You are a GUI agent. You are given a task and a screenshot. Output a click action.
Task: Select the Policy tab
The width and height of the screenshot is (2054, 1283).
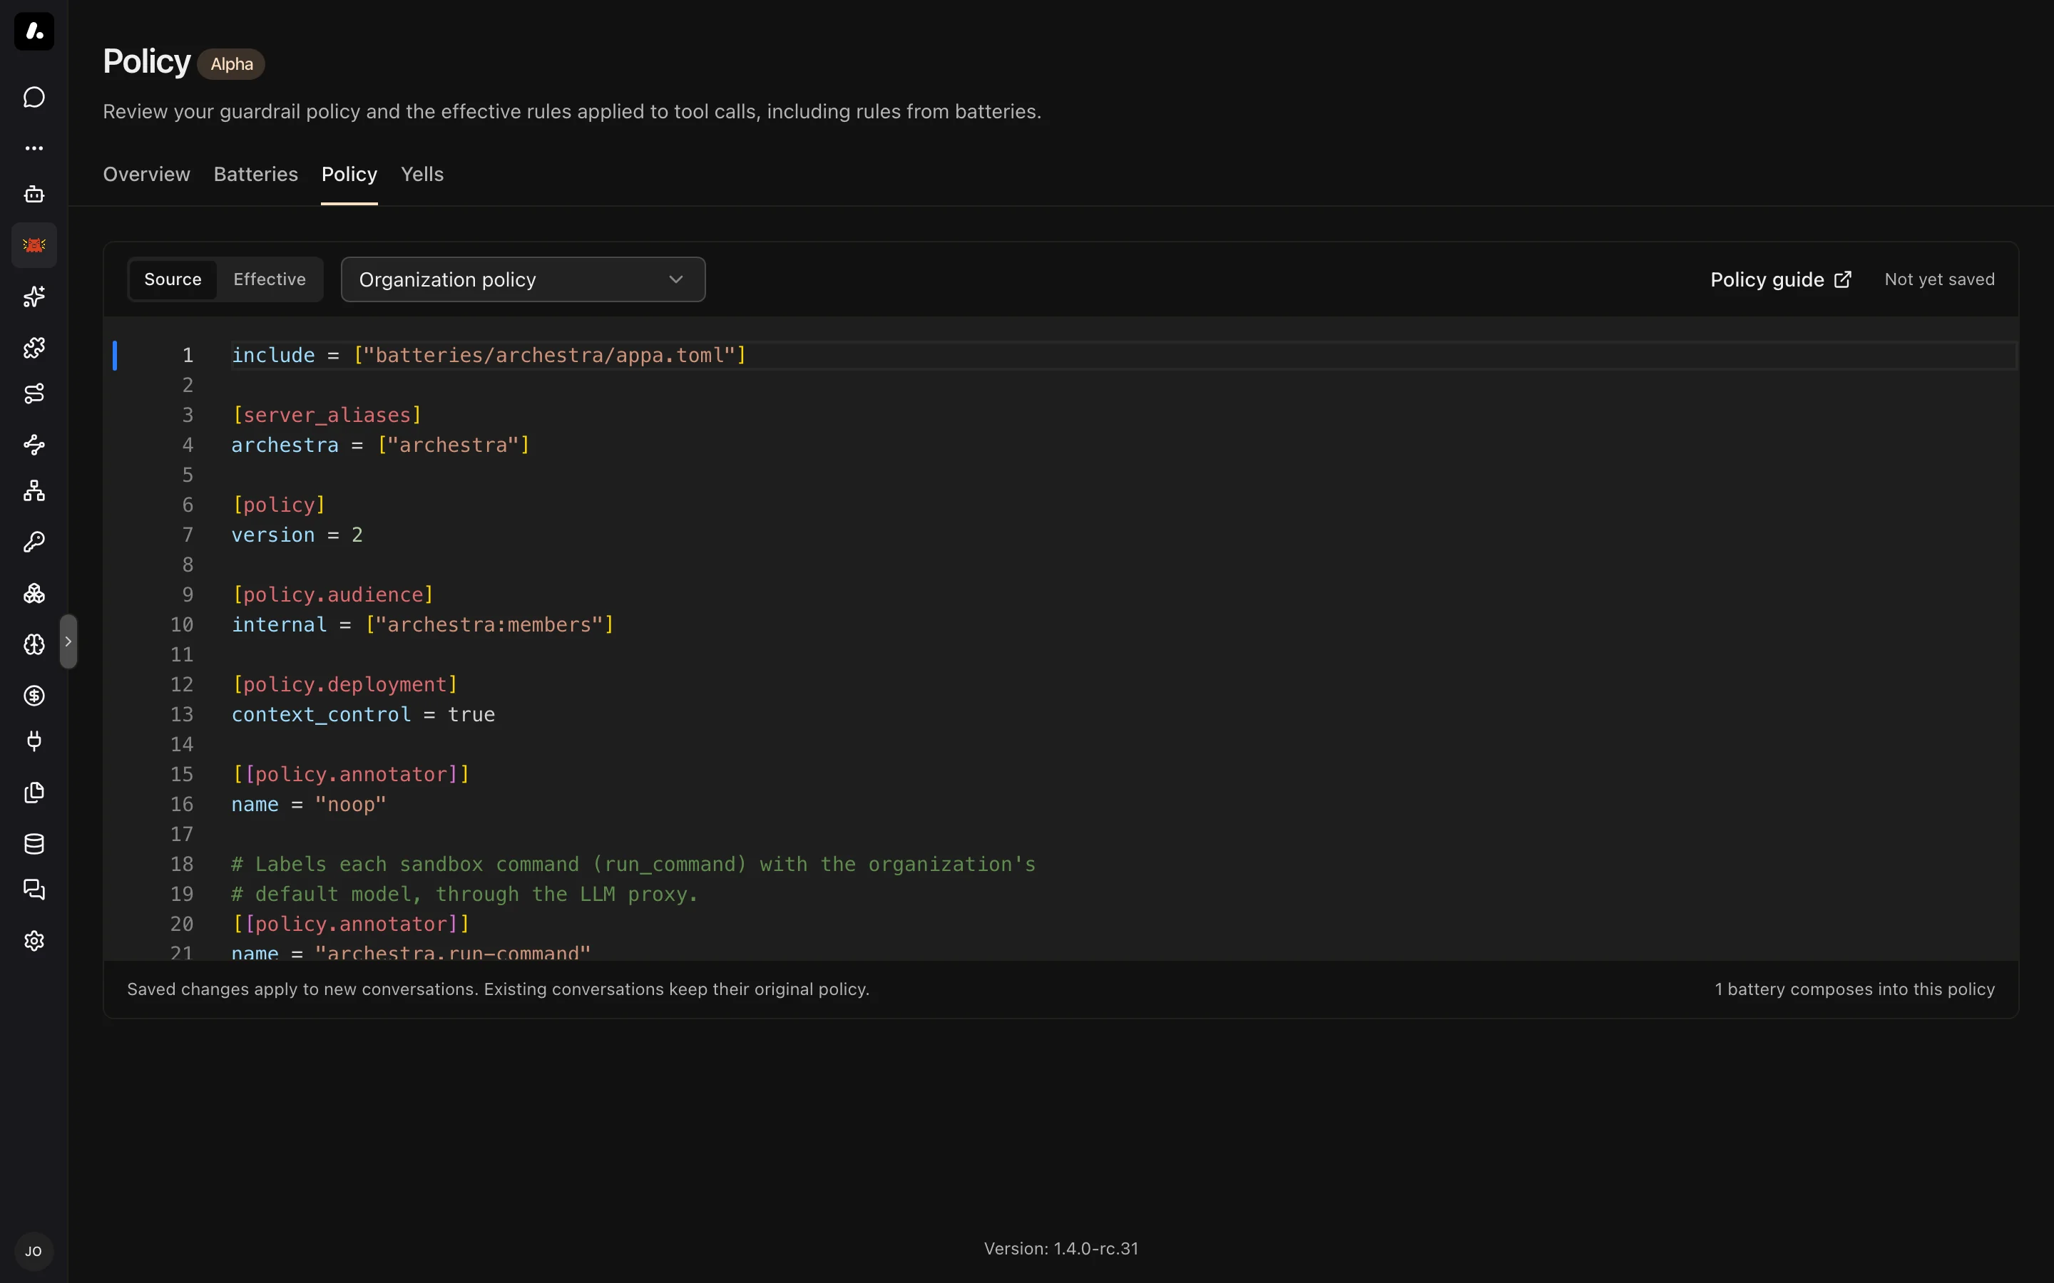349,174
